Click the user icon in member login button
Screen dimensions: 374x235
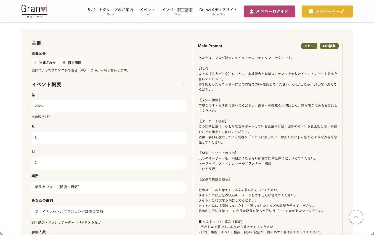(251, 11)
